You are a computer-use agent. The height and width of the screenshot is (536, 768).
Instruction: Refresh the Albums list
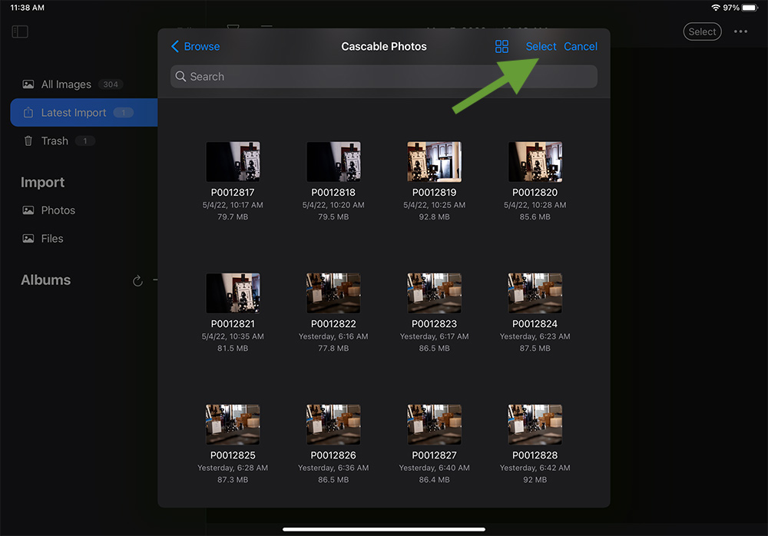coord(137,281)
